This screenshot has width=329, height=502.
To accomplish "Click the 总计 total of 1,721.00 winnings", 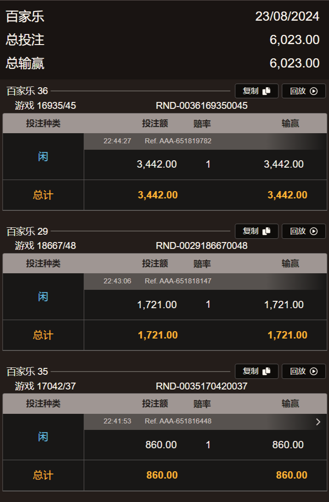I will [287, 335].
